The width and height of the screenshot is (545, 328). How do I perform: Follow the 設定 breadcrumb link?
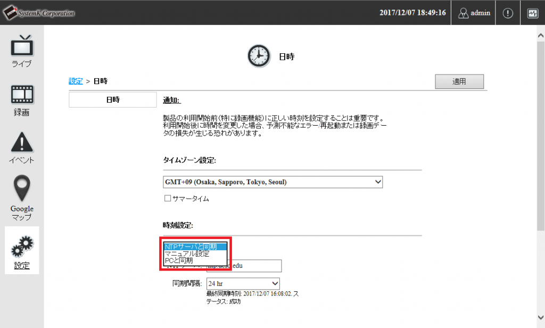tap(76, 81)
